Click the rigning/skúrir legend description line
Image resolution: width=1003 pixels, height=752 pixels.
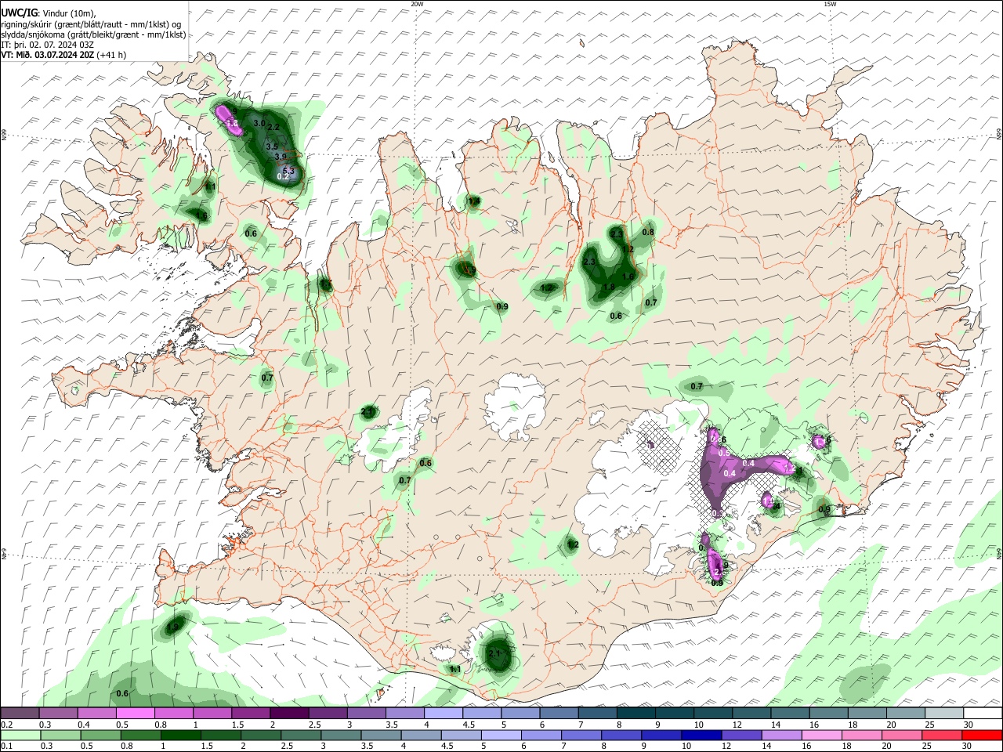(x=91, y=24)
